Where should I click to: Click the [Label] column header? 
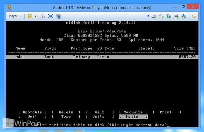(146, 48)
